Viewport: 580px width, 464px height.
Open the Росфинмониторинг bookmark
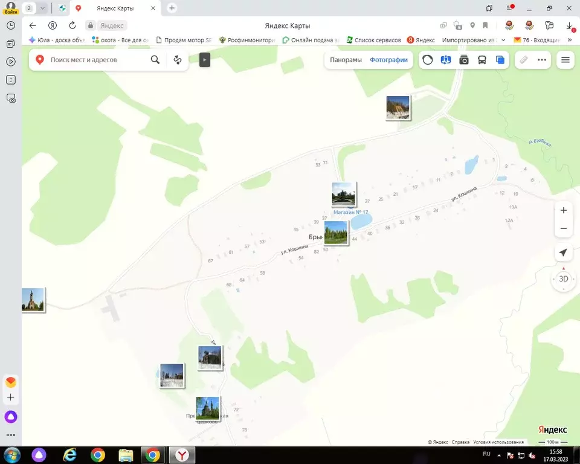click(248, 40)
